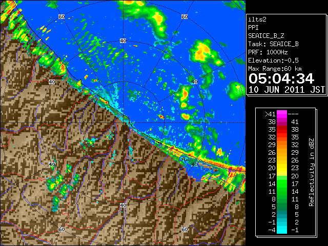The width and height of the screenshot is (328, 246).
Task: Select the 'Elevation:-0.5' value line
Action: coord(273,60)
